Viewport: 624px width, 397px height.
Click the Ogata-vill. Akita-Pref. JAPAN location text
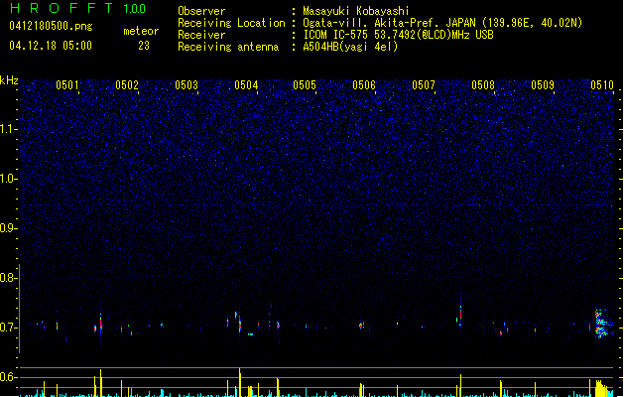(x=442, y=23)
